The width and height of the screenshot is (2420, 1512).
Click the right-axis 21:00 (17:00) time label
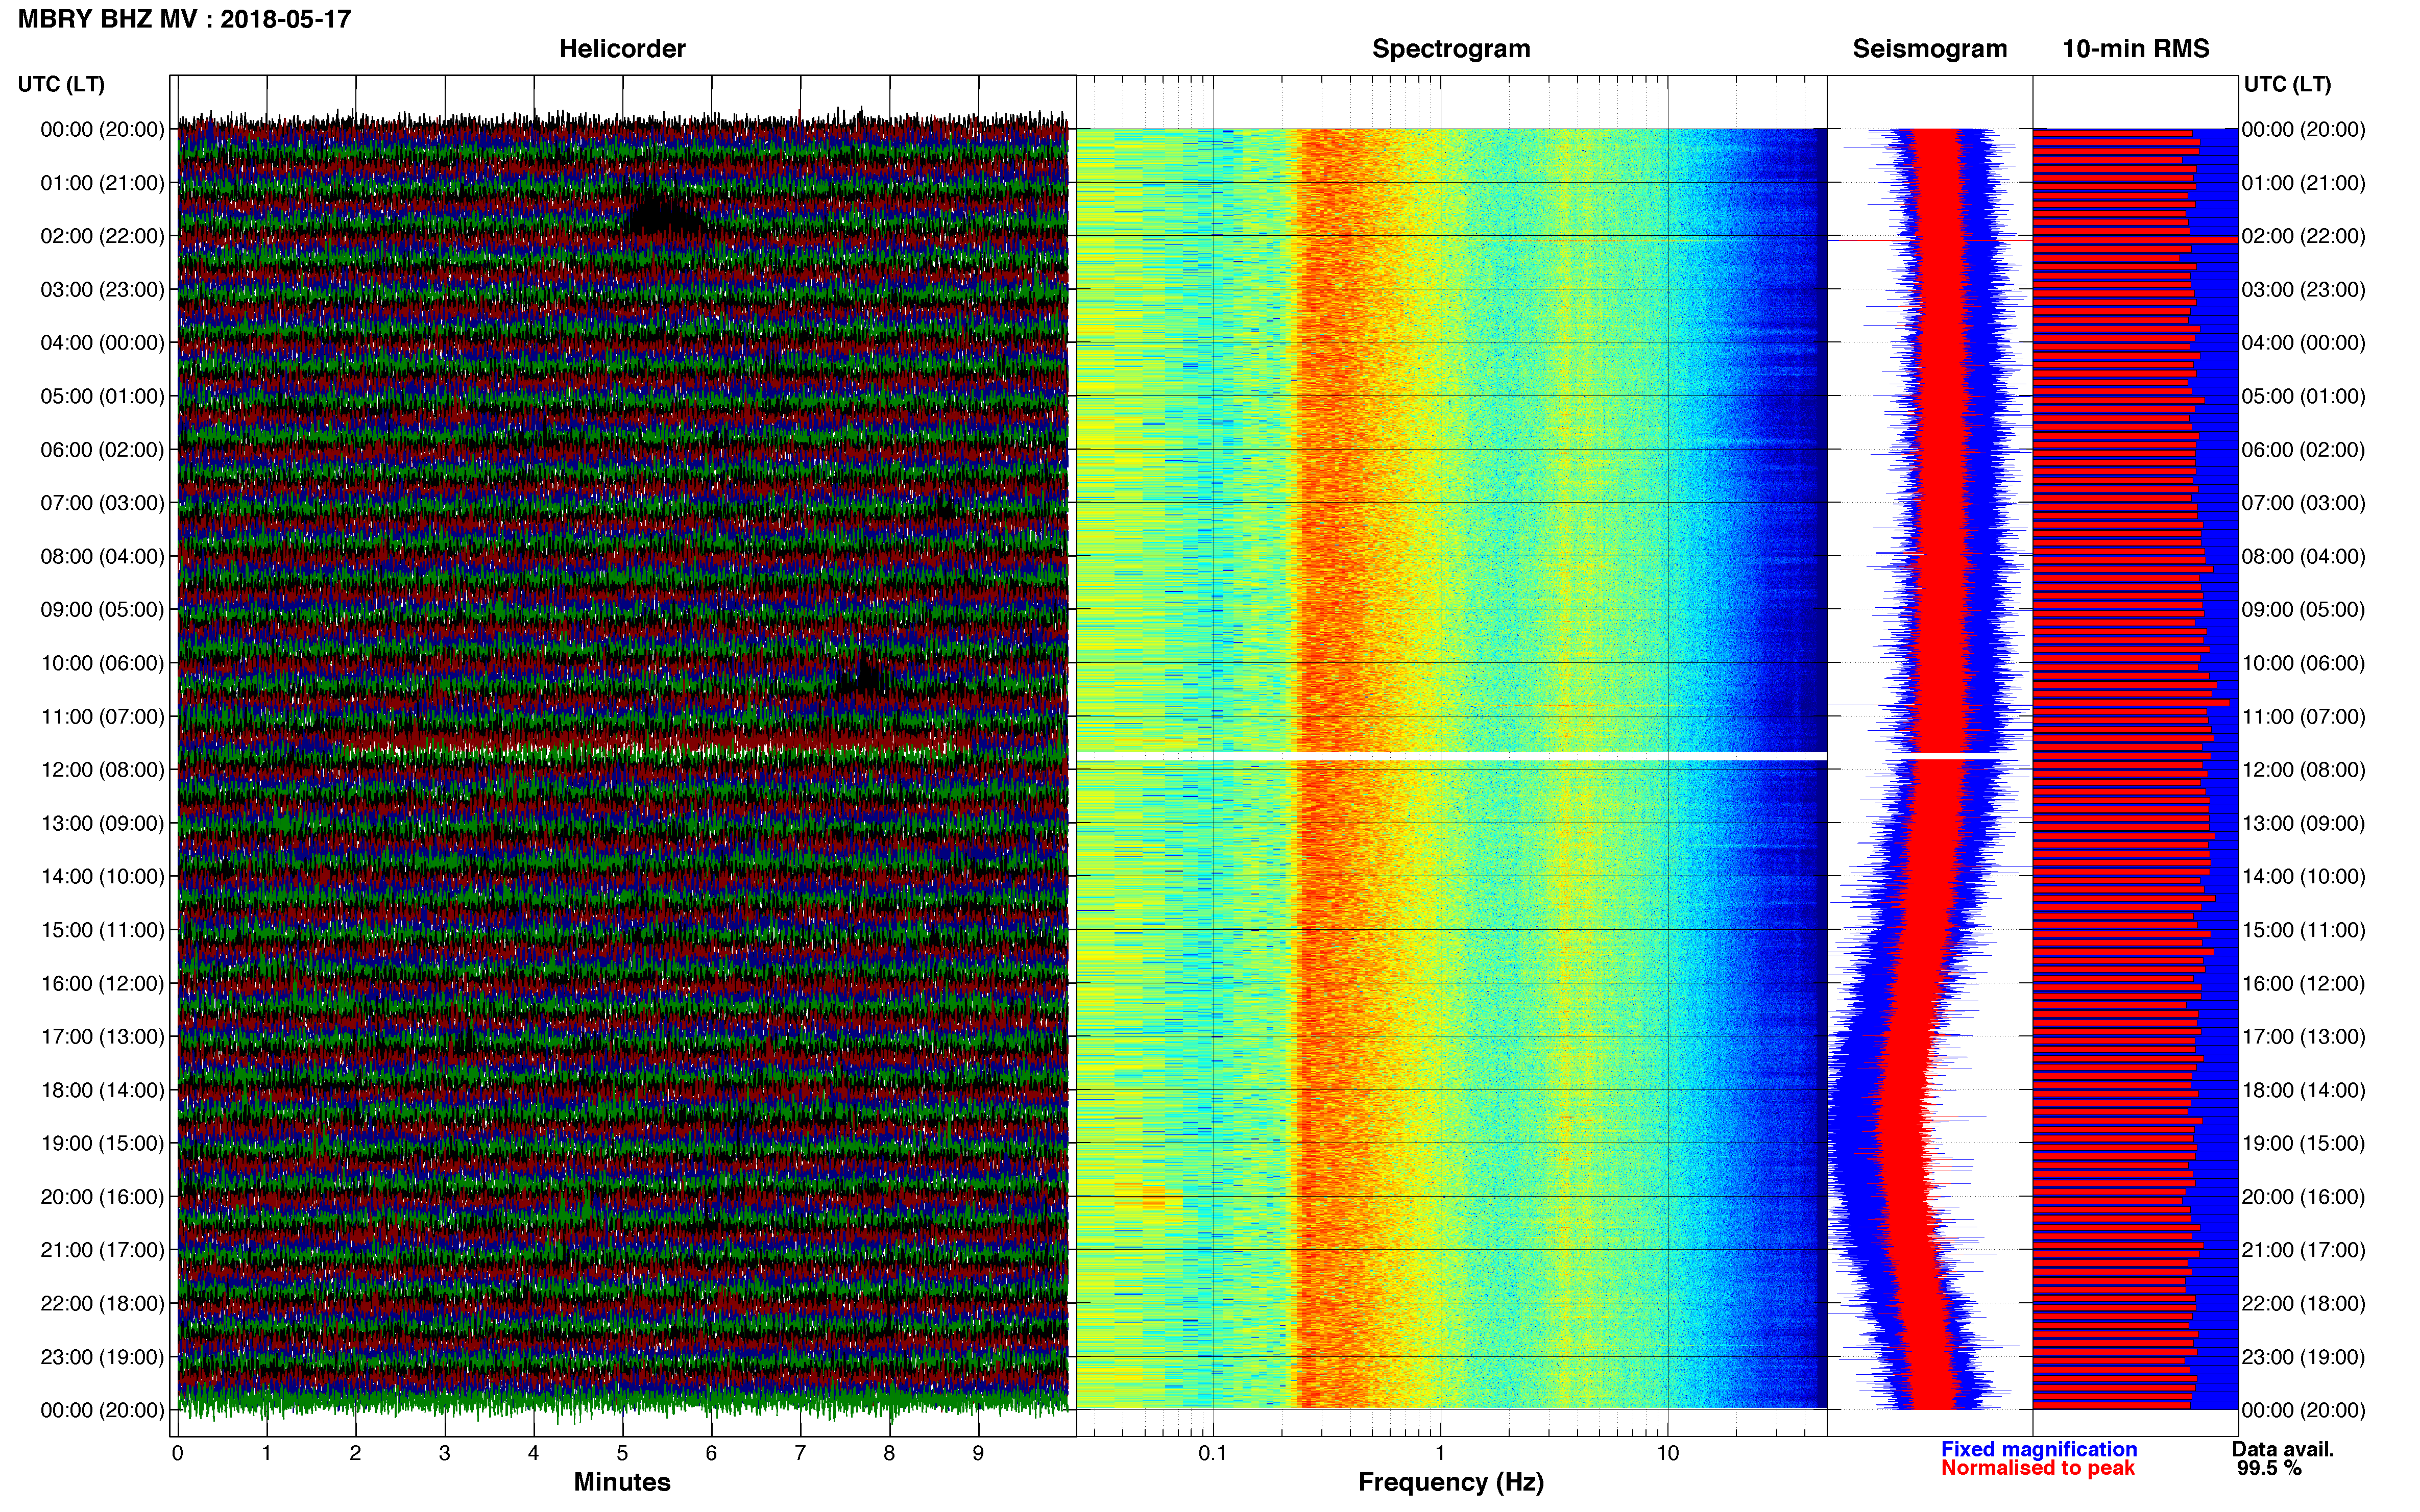click(x=2304, y=1250)
